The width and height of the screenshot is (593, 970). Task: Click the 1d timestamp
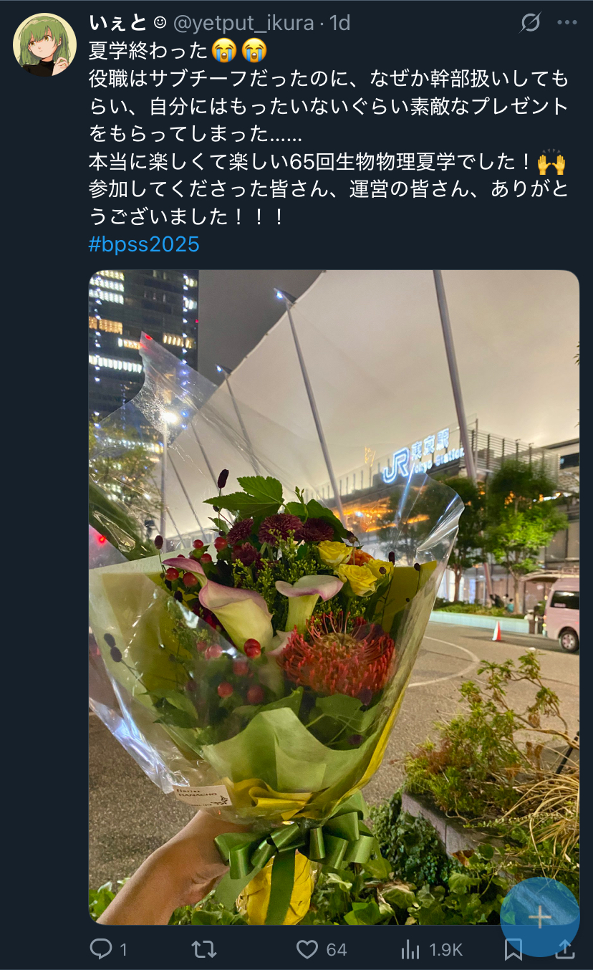click(339, 23)
